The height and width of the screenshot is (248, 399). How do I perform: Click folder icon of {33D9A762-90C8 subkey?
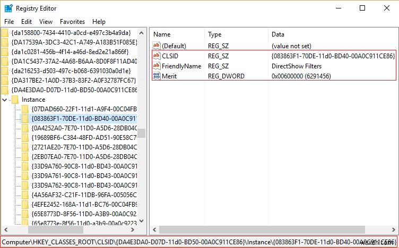point(25,185)
